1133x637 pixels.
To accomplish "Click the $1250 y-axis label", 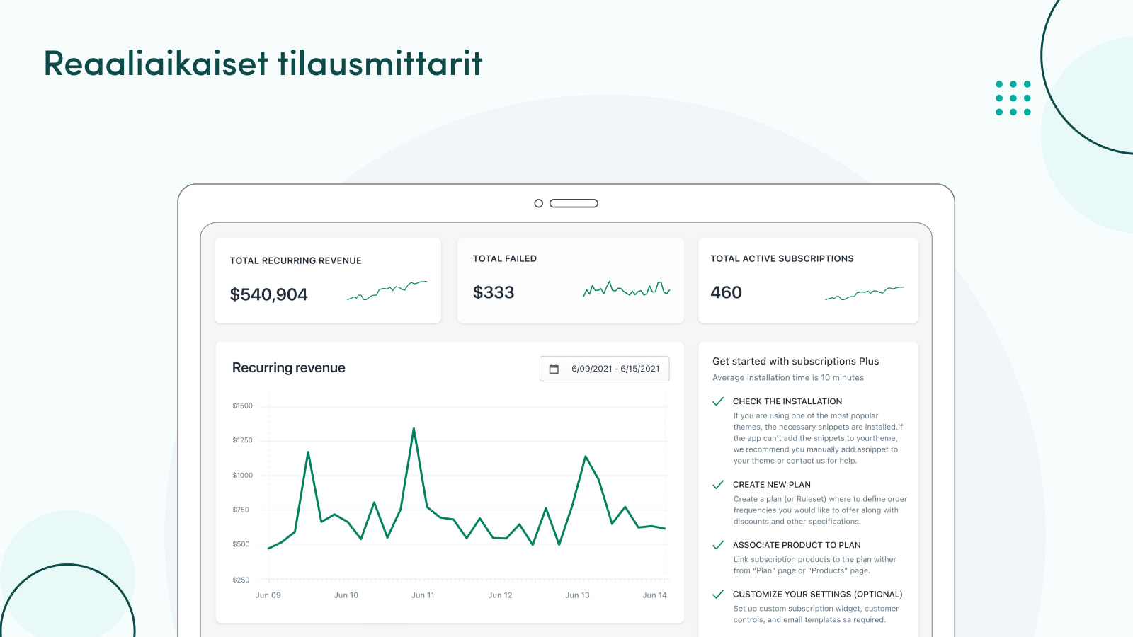I will pos(242,440).
